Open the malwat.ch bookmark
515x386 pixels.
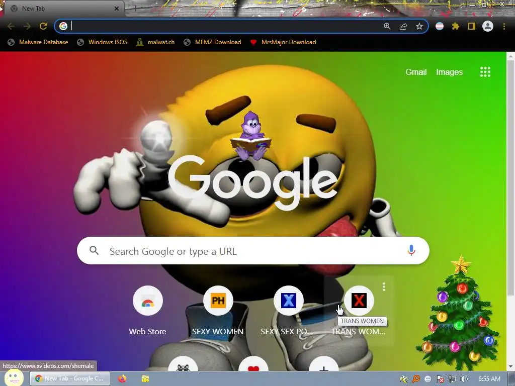(x=156, y=42)
